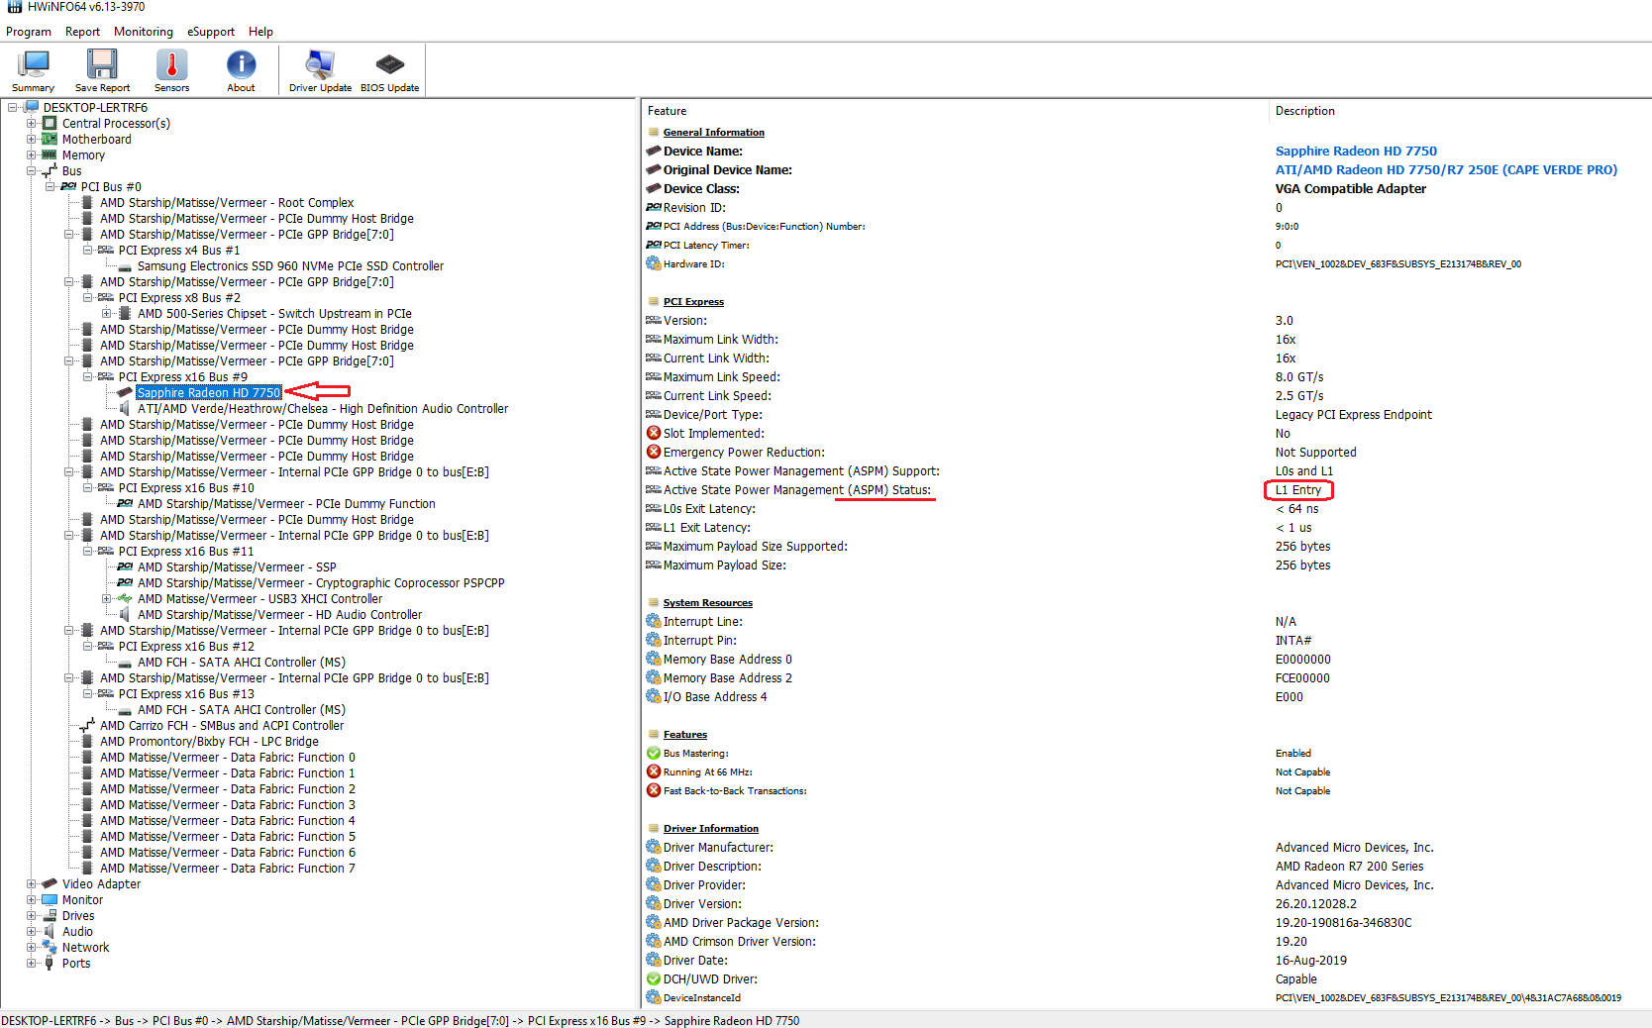1652x1028 pixels.
Task: Click the Current Link Speed row
Action: [x=1146, y=396]
